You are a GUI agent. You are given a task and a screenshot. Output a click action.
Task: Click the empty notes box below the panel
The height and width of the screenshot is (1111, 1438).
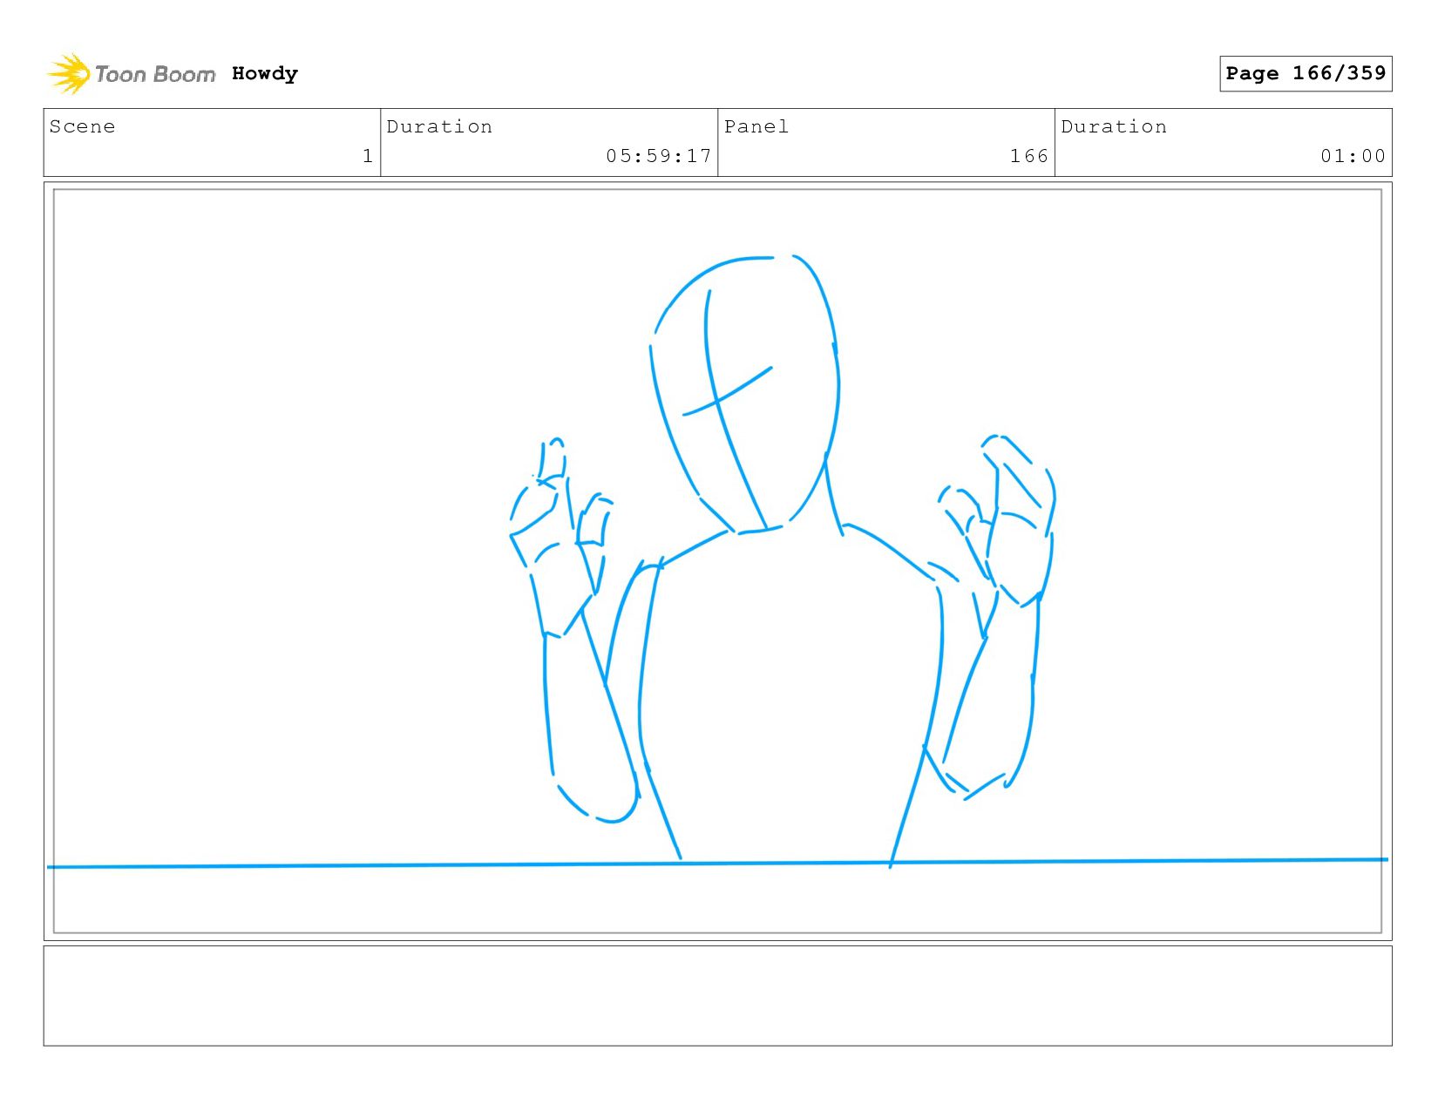(x=717, y=996)
